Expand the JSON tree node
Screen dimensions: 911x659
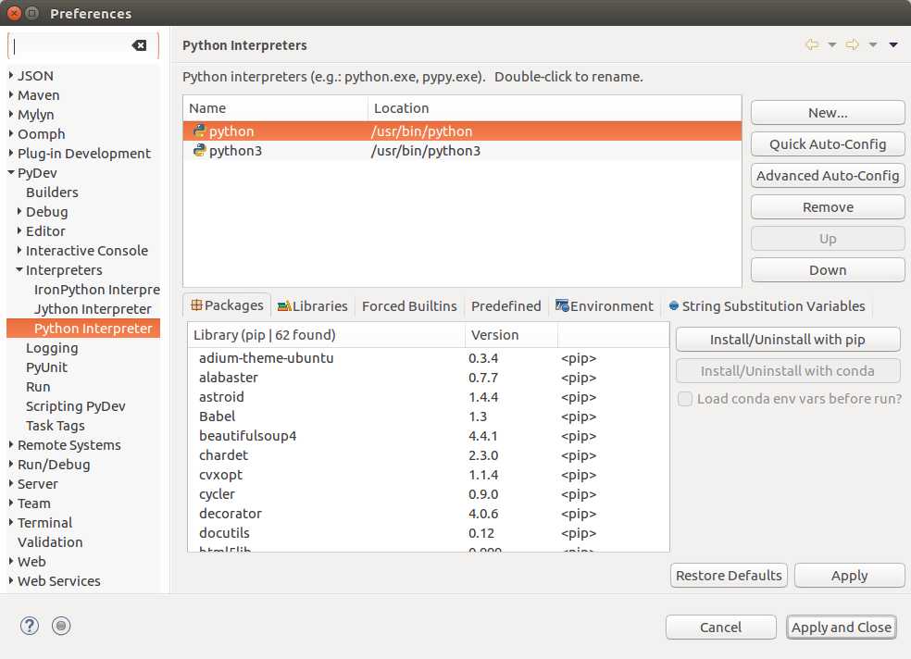pyautogui.click(x=11, y=76)
